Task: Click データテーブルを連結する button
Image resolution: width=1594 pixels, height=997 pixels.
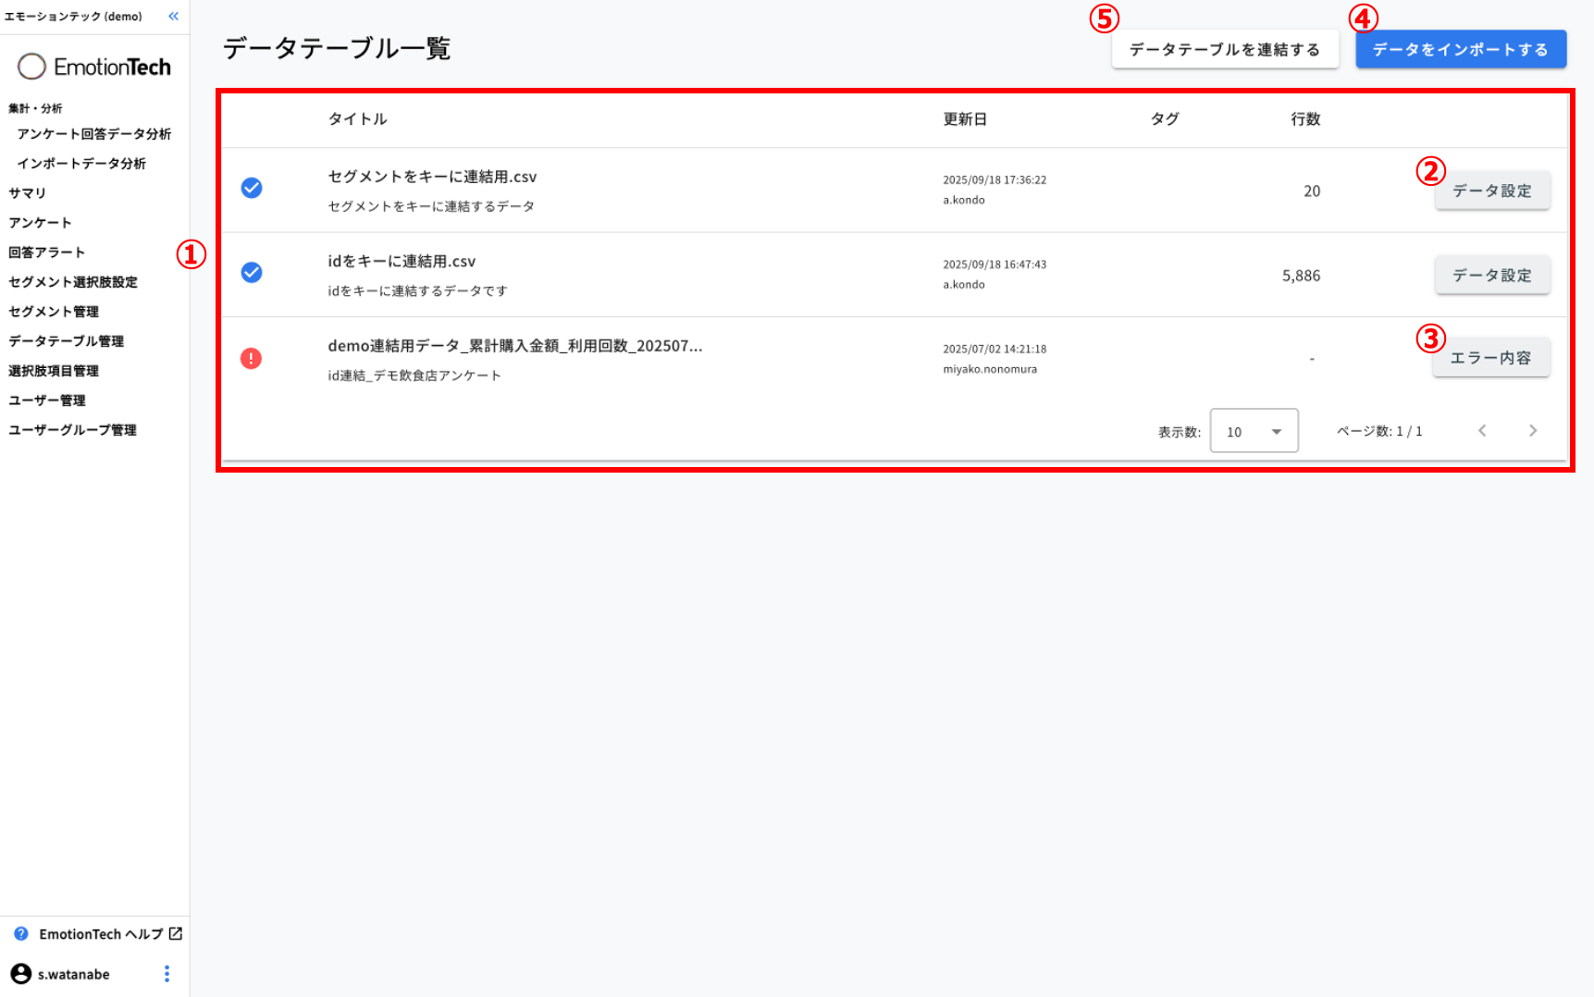Action: pyautogui.click(x=1224, y=50)
